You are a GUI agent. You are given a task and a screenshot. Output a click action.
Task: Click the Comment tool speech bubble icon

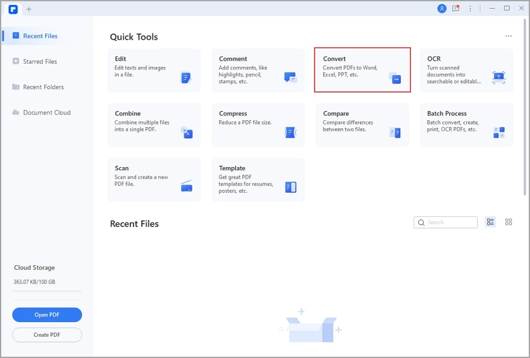point(290,77)
